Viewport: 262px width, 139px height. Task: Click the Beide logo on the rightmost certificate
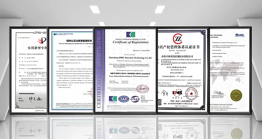[x=239, y=35]
